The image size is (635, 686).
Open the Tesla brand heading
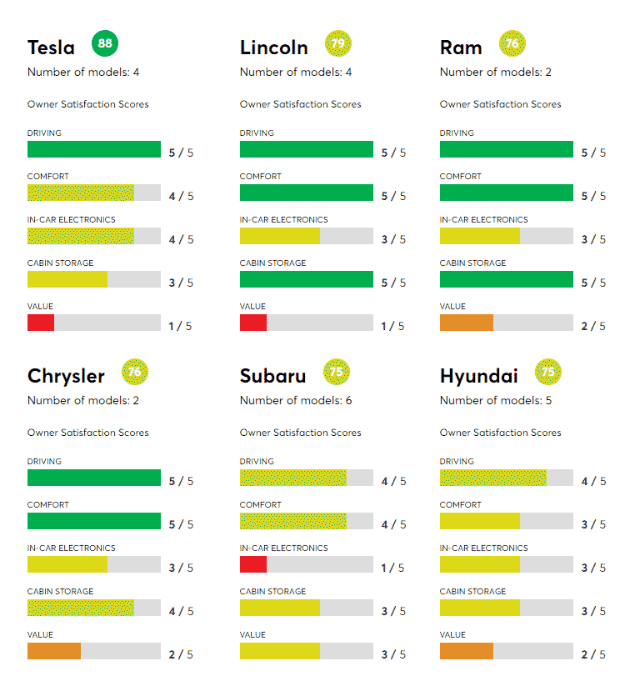pyautogui.click(x=51, y=48)
